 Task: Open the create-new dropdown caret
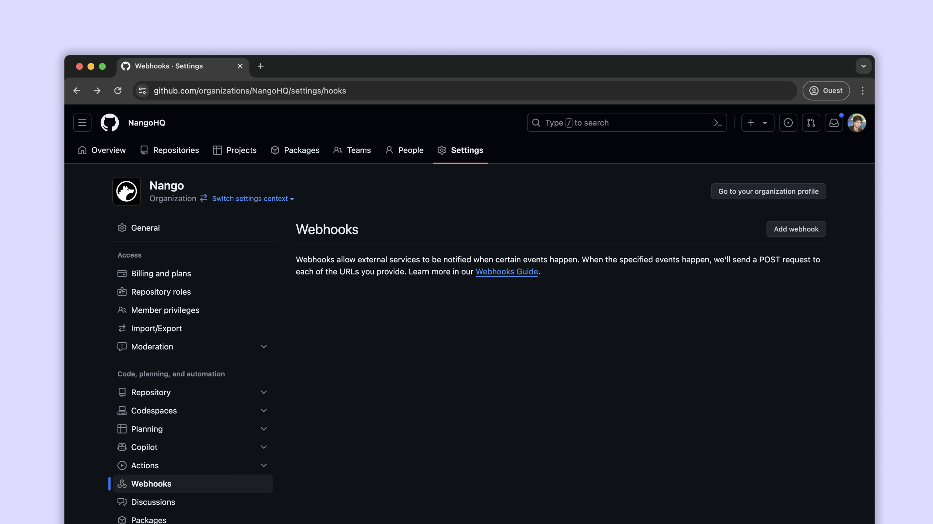[765, 123]
